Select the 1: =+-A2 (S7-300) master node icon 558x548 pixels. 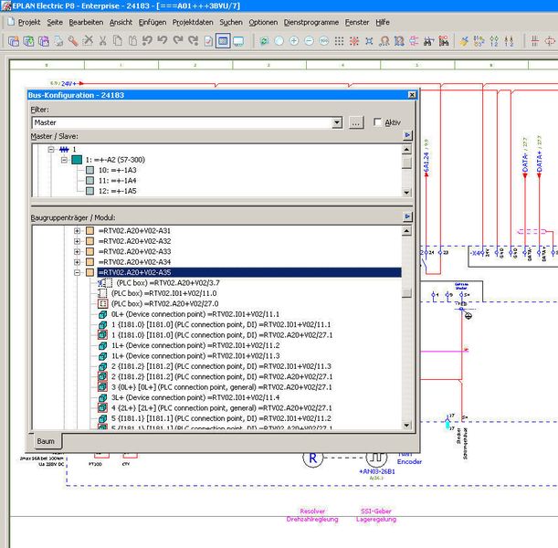click(x=77, y=159)
